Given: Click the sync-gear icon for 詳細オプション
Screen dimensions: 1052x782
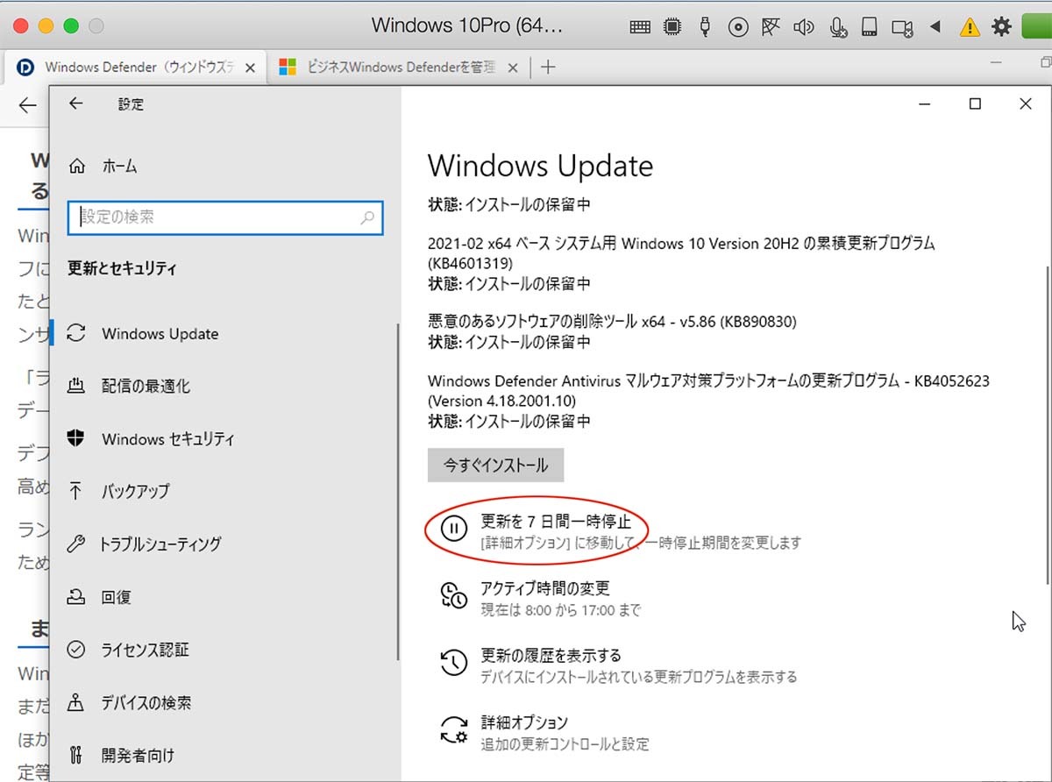Looking at the screenshot, I should pos(453,729).
